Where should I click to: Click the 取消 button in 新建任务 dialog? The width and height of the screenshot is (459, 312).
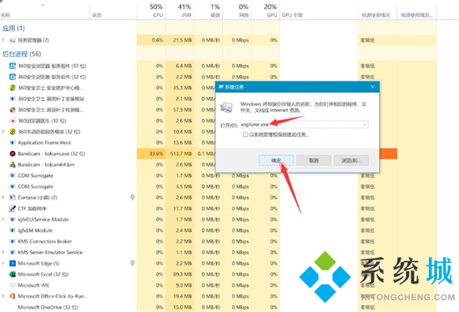pyautogui.click(x=314, y=160)
